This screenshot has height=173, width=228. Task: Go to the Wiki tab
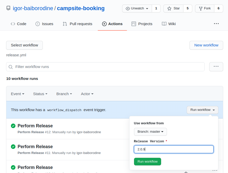click(169, 24)
